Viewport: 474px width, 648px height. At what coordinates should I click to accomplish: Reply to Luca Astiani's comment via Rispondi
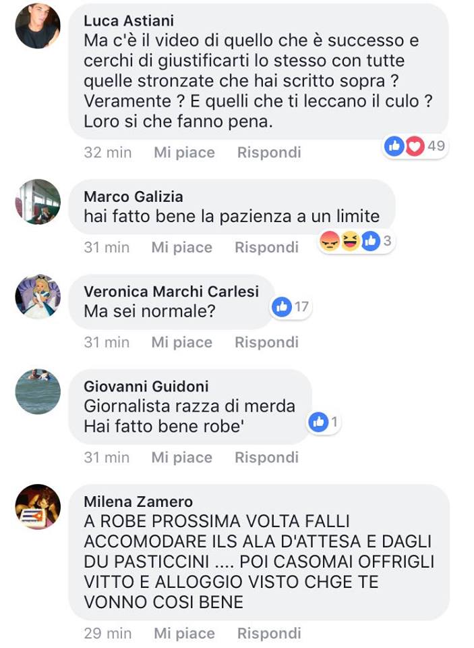269,153
